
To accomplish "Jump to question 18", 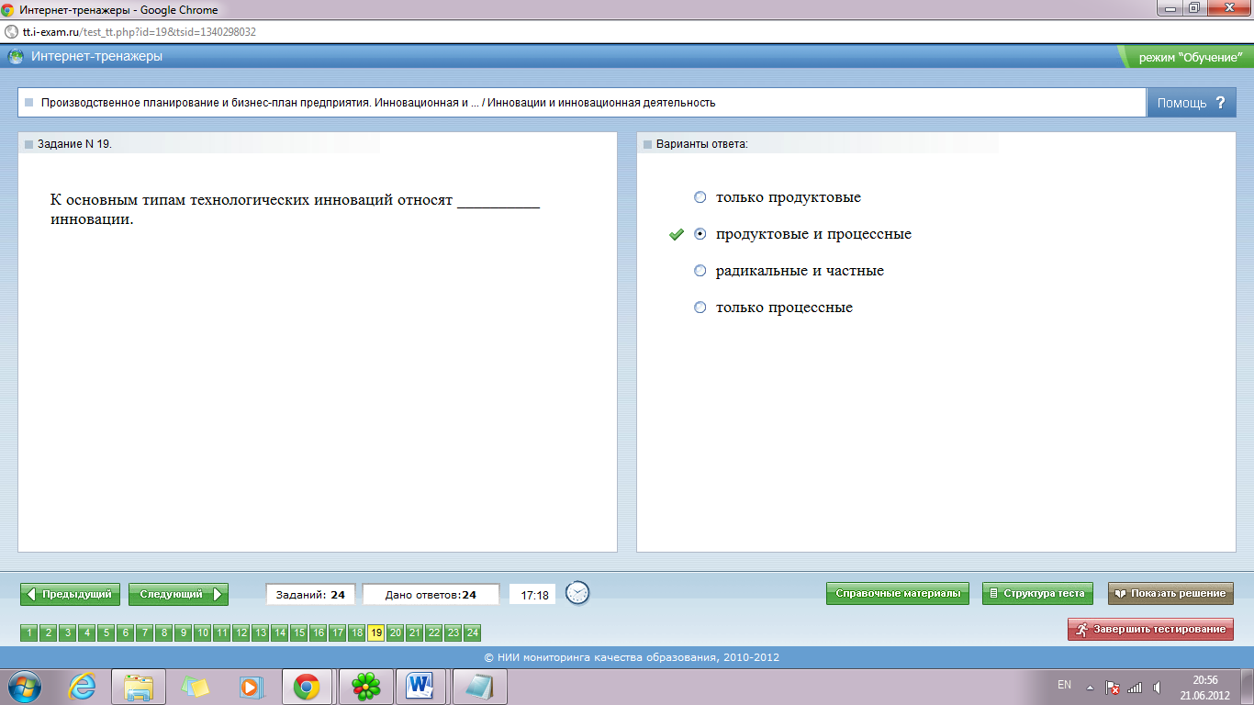I will click(357, 632).
